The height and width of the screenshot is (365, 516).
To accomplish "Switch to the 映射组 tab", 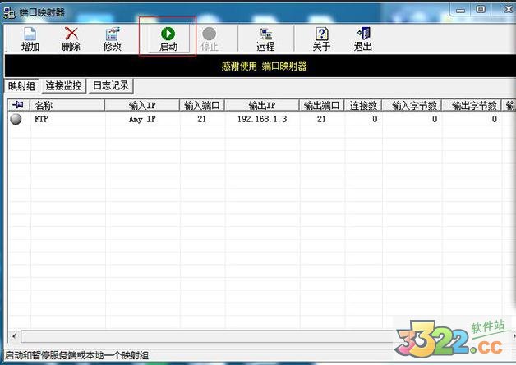I will (21, 86).
